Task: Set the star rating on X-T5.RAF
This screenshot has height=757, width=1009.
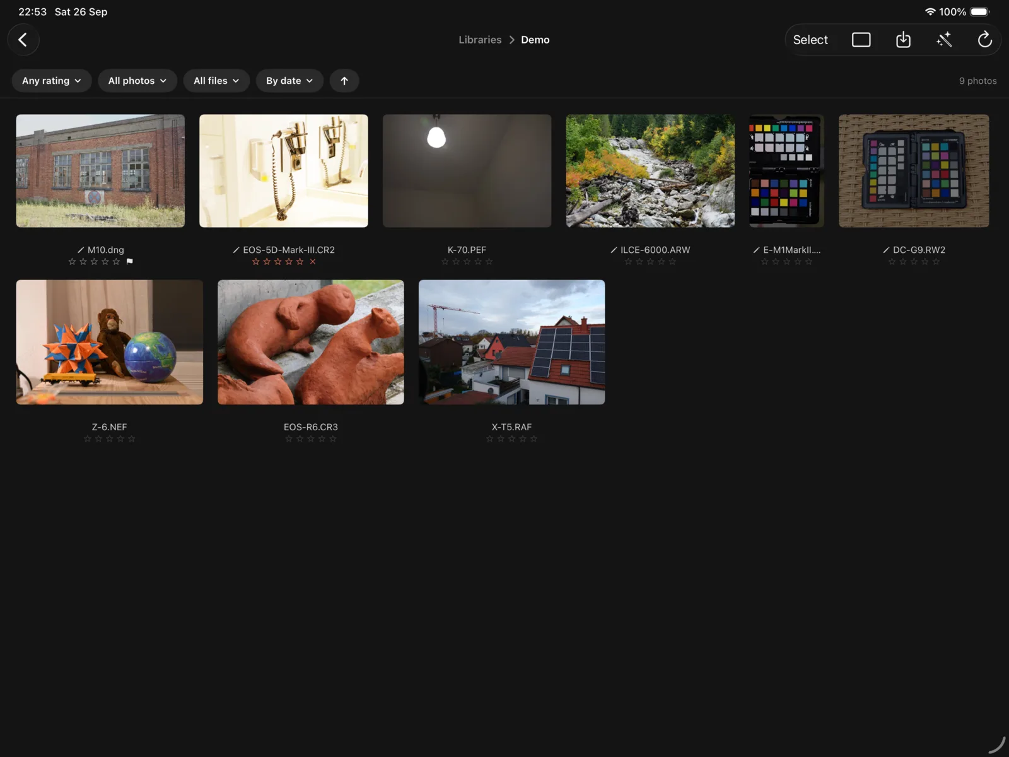Action: pos(511,438)
